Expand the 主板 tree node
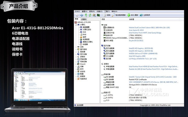This screenshot has height=117, width=188. pyautogui.click(x=76, y=47)
